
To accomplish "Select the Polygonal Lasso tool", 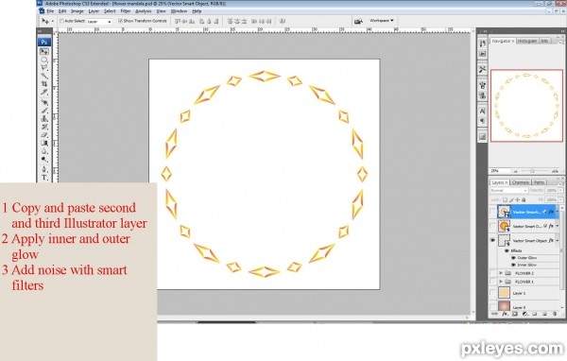I will click(44, 68).
